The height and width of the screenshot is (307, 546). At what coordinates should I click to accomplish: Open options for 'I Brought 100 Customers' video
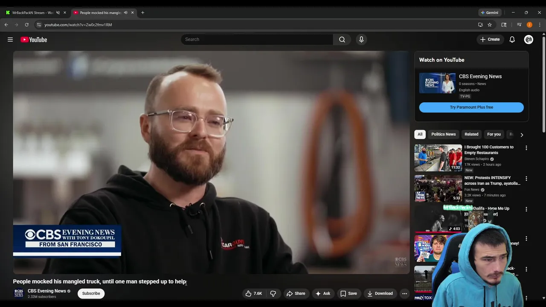526,148
